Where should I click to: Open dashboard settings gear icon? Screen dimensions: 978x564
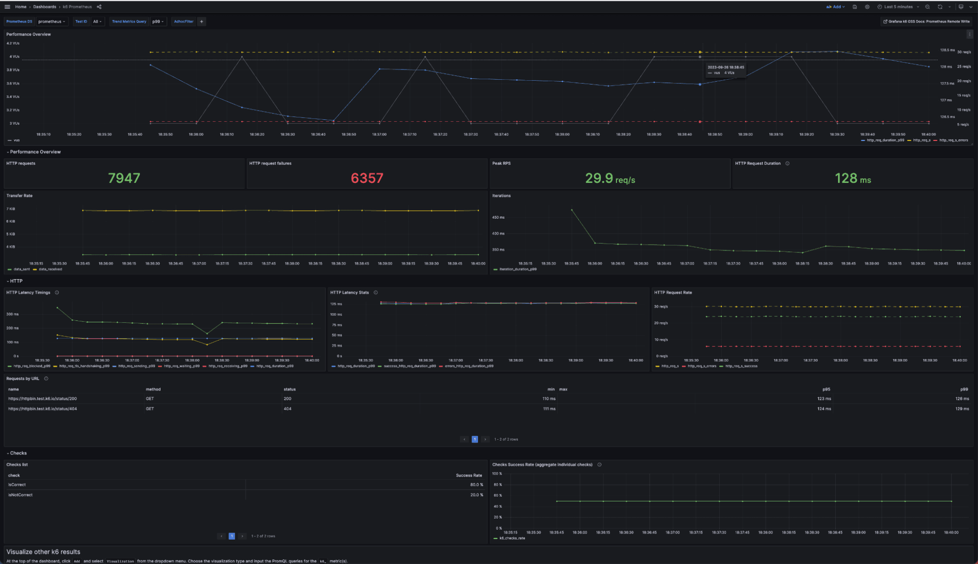click(866, 7)
